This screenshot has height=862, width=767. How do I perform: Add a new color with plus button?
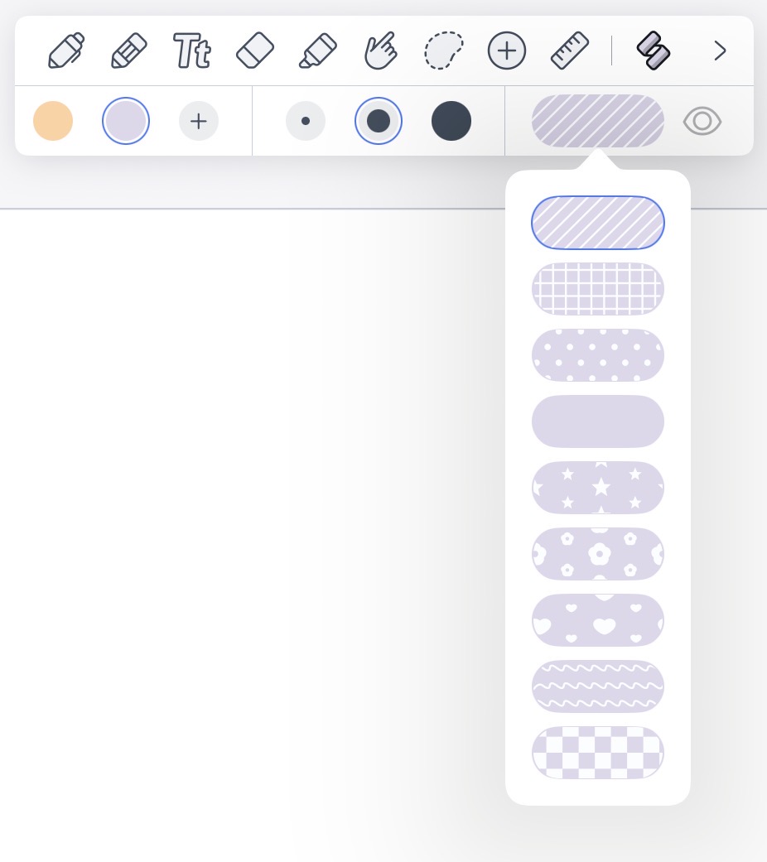[199, 121]
